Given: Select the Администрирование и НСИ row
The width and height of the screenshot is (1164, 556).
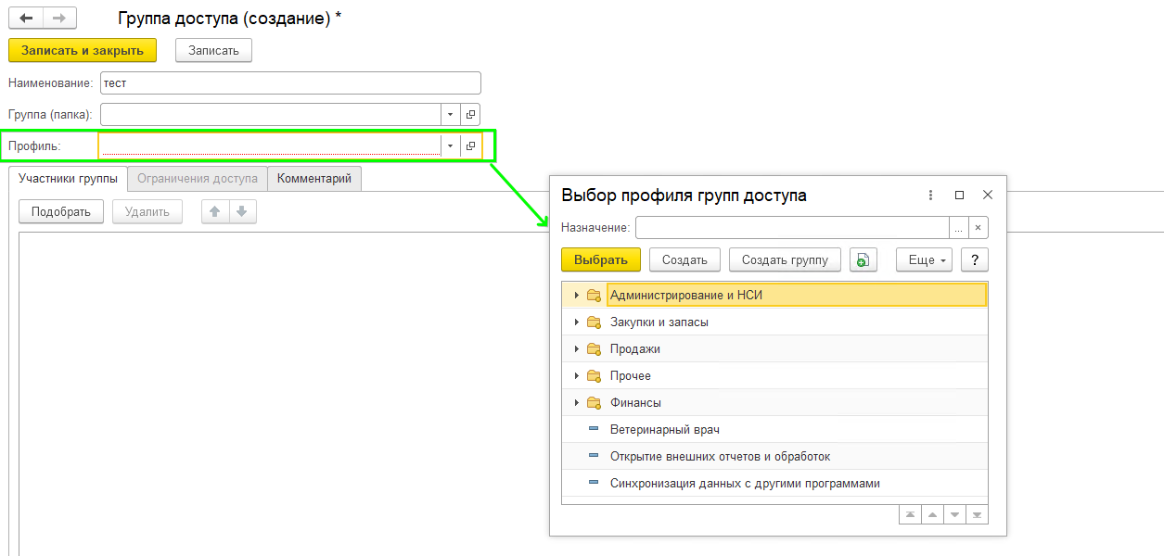Looking at the screenshot, I should [x=774, y=296].
